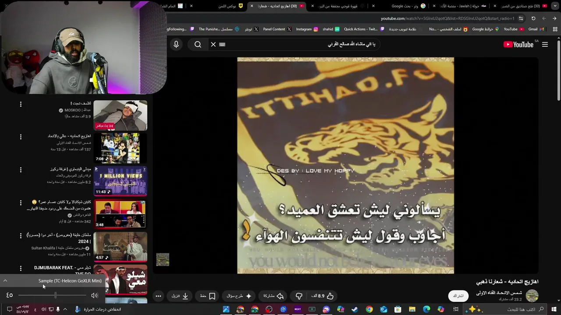Screen dimensions: 561x315
Task: Click the Ask (طرح سؤال) sparkle button
Action: point(239,296)
